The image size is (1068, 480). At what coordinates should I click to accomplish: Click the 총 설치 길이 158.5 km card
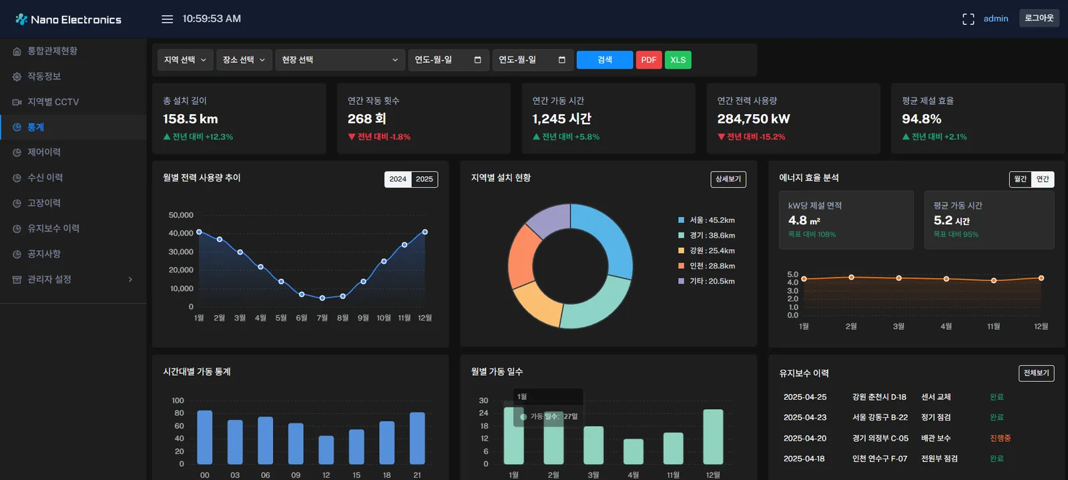[x=239, y=119]
